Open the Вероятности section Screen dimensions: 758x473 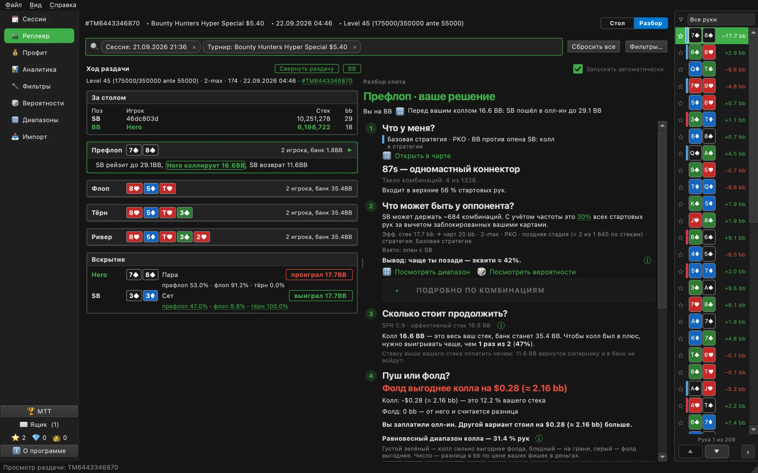click(x=39, y=103)
